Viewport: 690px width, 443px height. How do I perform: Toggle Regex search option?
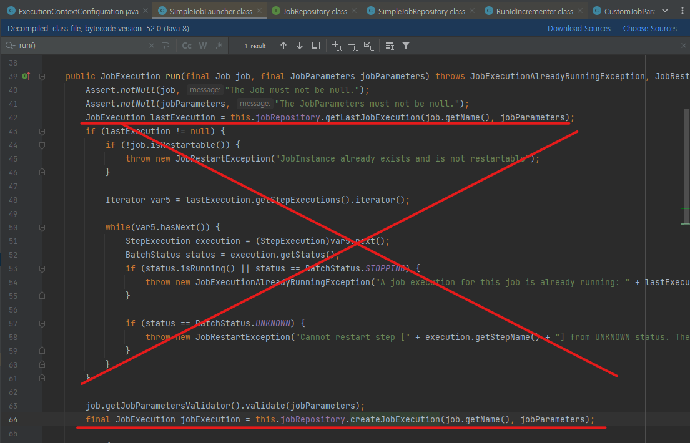point(219,46)
